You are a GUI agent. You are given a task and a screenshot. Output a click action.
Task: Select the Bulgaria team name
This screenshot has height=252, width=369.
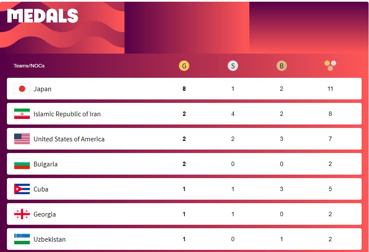(45, 164)
